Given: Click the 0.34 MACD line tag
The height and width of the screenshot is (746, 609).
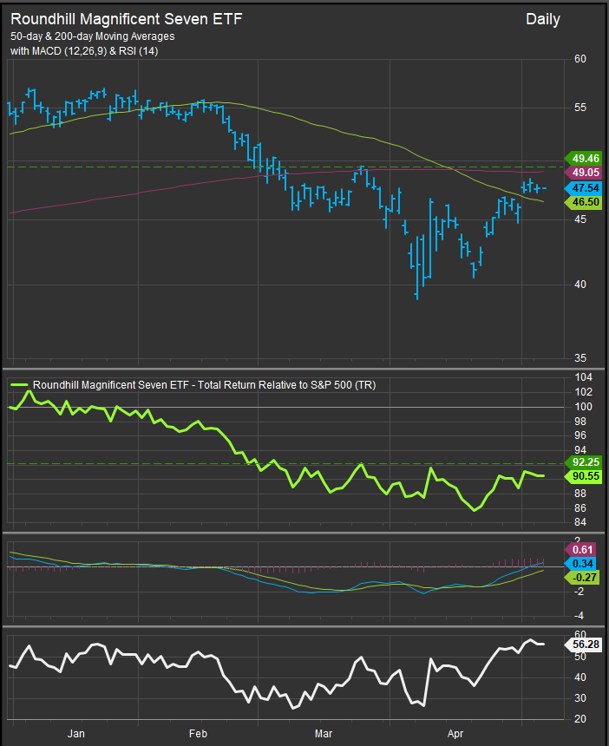Looking at the screenshot, I should pos(580,563).
